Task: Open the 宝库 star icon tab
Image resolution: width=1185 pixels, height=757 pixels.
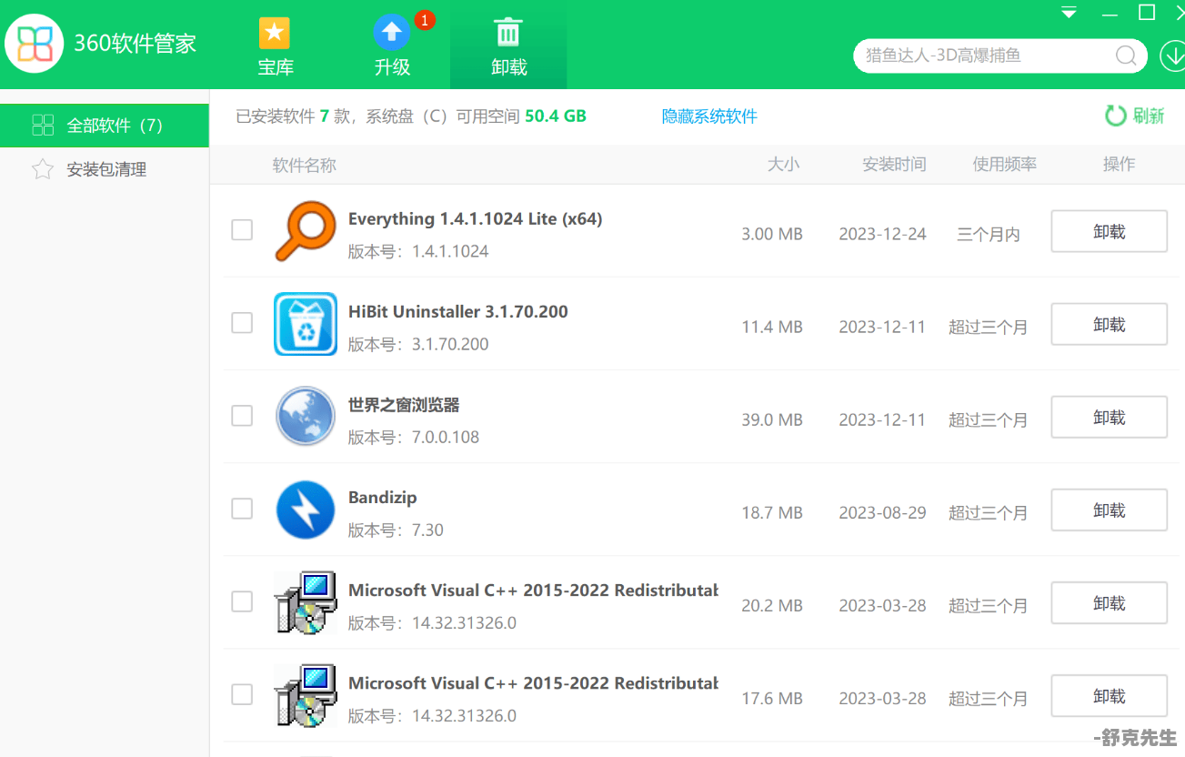Action: (275, 35)
